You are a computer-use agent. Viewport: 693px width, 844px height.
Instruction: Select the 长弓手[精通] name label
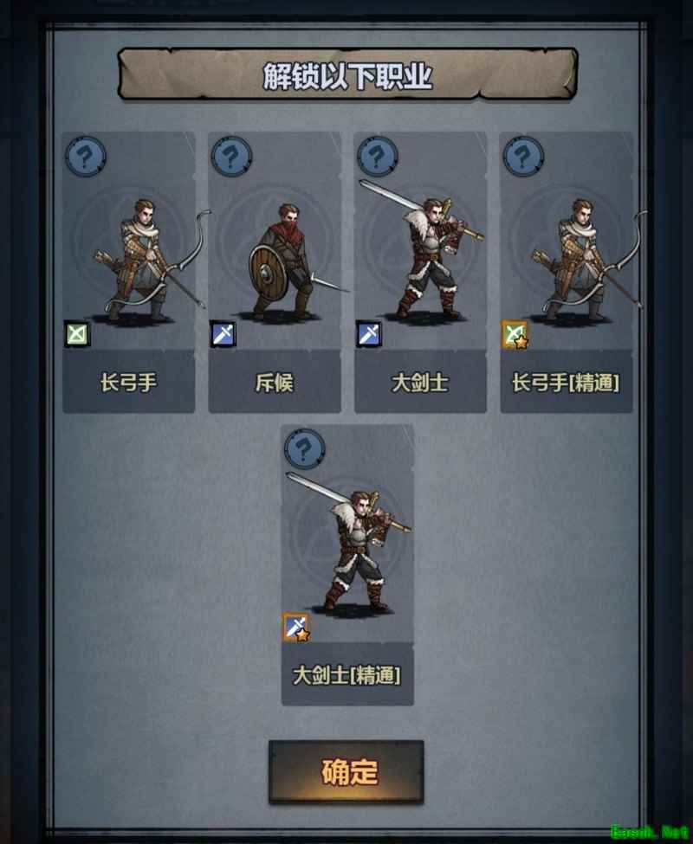pos(566,383)
